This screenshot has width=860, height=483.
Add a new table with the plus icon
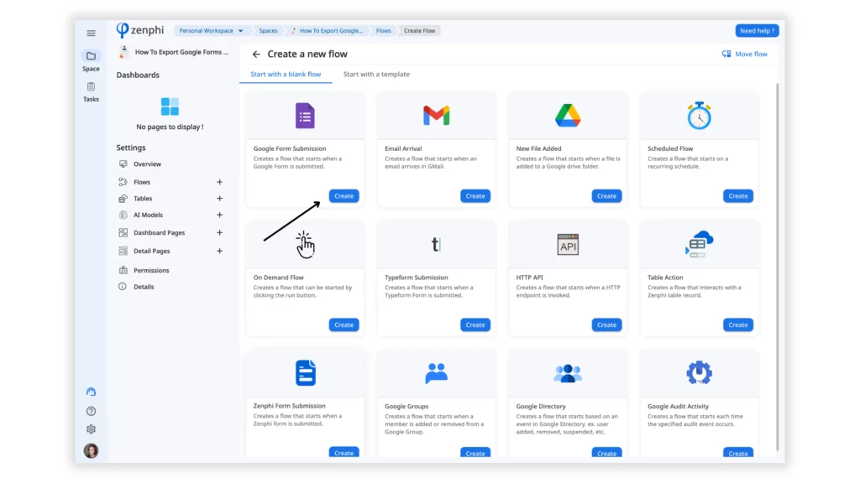(x=219, y=198)
